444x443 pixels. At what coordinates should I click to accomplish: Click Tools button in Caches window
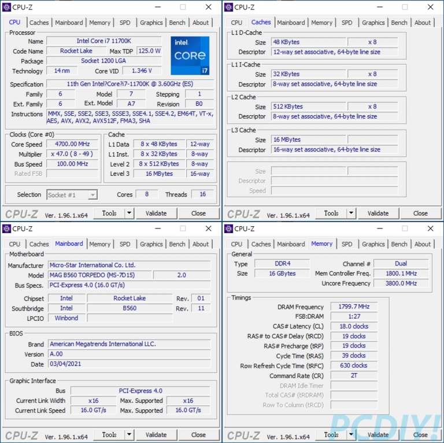click(331, 213)
